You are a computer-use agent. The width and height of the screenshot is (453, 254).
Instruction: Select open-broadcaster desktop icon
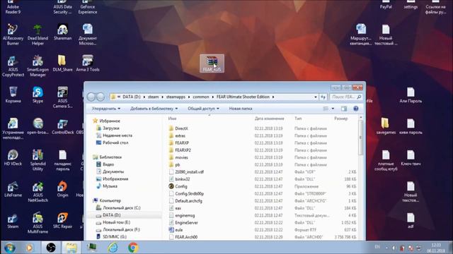[38, 126]
